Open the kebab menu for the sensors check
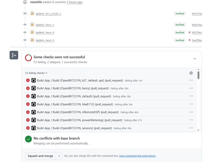Image resolution: width=205 pixels, height=162 pixels. [x=191, y=128]
